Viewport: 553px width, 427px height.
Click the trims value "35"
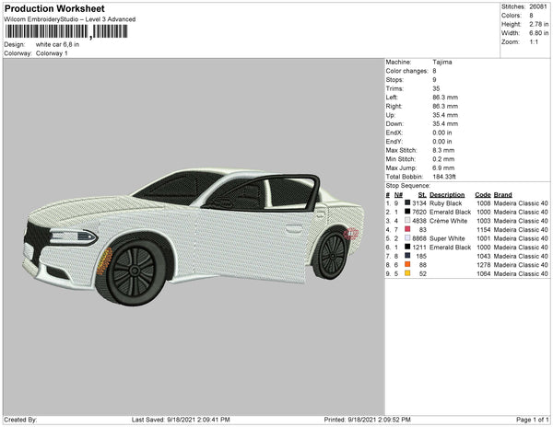click(x=436, y=88)
